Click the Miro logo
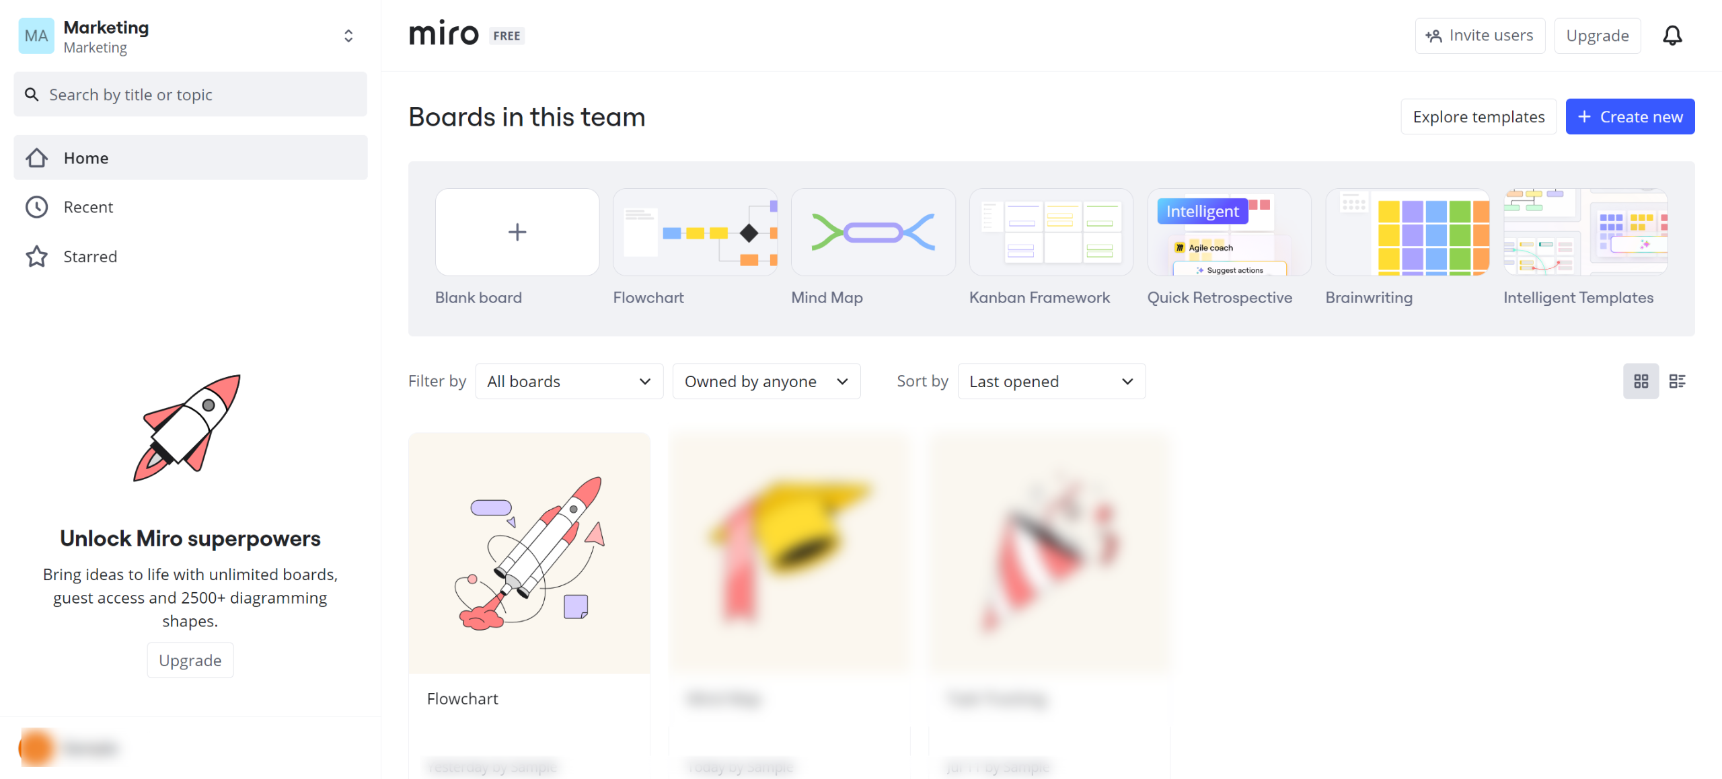Screen dimensions: 1722x779 444,34
